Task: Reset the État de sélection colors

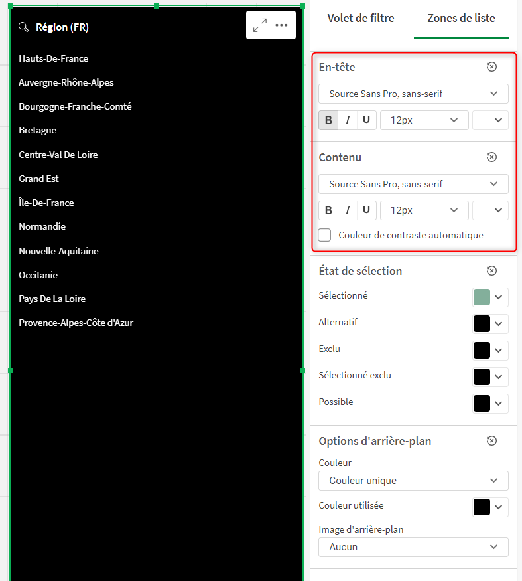Action: [491, 271]
